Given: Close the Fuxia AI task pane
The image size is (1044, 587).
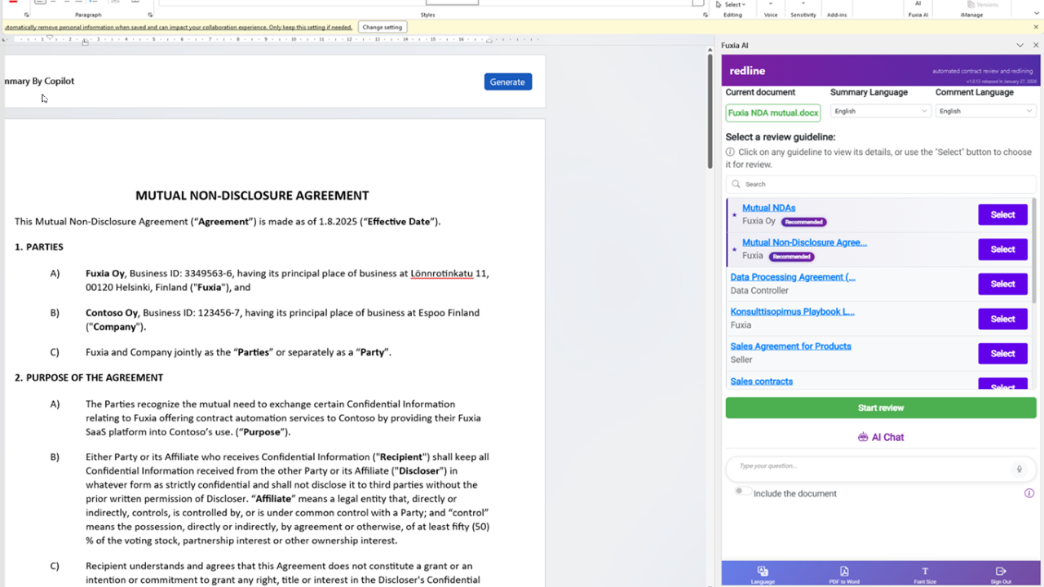Looking at the screenshot, I should point(1036,46).
